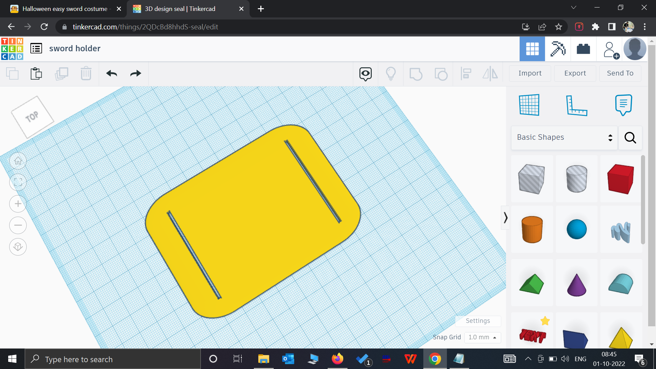Switch to the Halloween easy sword costume tab
Screen dimensions: 656x369
pyautogui.click(x=65, y=9)
